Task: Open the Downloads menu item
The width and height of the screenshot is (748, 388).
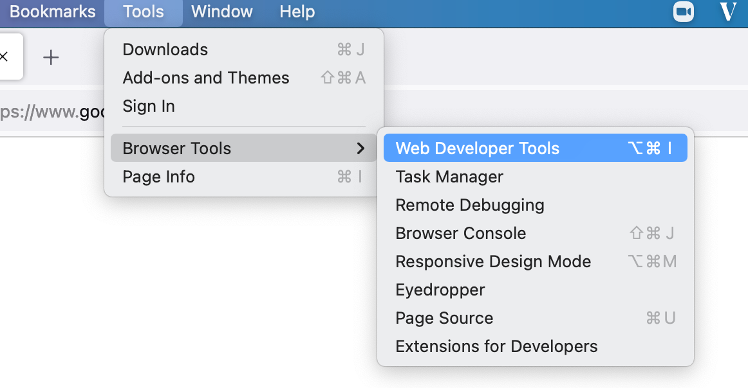Action: 165,49
